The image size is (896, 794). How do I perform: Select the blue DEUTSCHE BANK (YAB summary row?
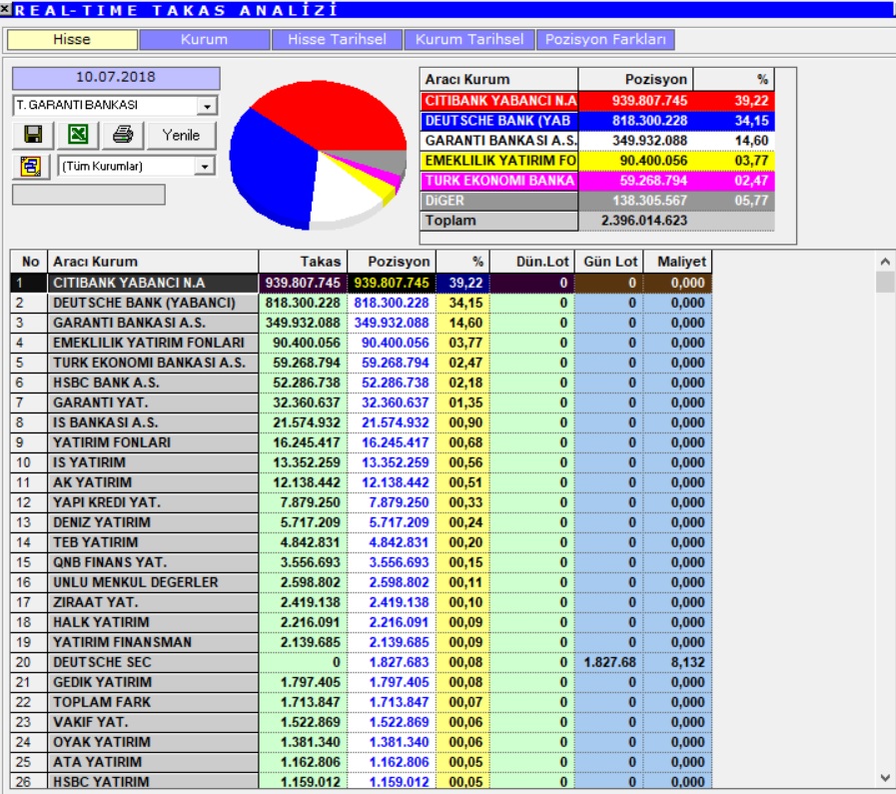tap(597, 121)
